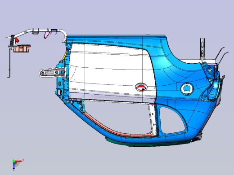The image size is (234, 175).
Task: Click the red X axis arrow of the triad
Action: (18, 161)
